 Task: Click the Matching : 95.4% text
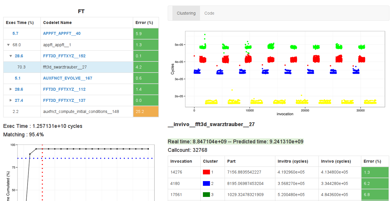tap(23, 135)
